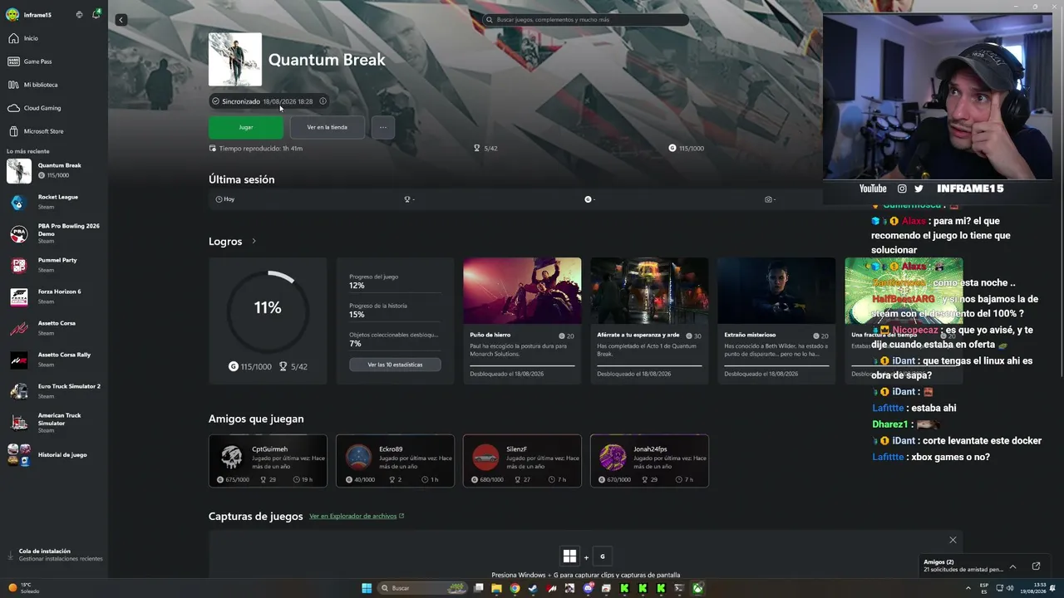This screenshot has height=598, width=1064.
Task: Open the Puño de hierro achievement
Action: click(x=522, y=321)
